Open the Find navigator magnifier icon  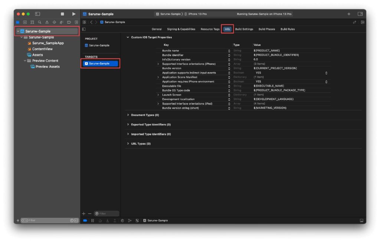click(40, 22)
